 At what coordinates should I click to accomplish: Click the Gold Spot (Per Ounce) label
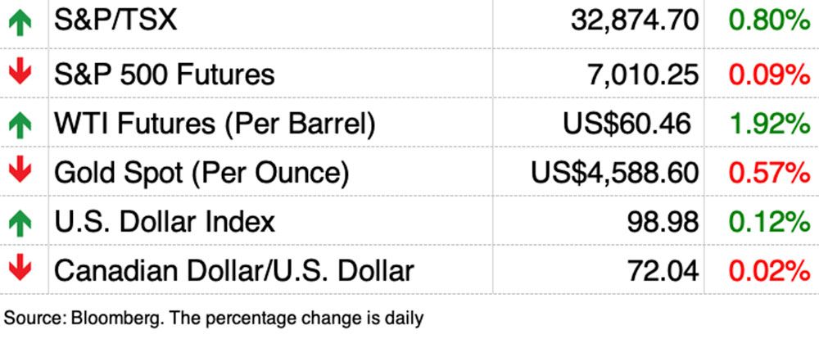(x=201, y=173)
